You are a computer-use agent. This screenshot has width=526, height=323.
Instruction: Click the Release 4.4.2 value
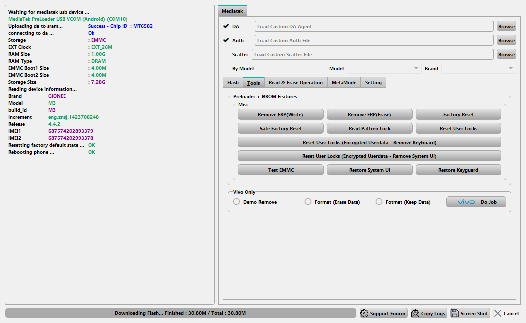[x=54, y=124]
